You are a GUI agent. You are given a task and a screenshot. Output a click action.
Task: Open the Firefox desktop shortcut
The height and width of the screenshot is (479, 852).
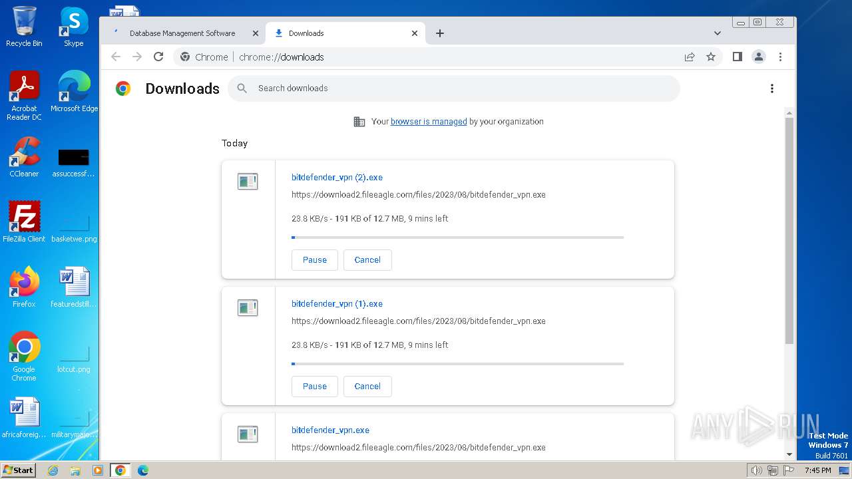point(24,287)
